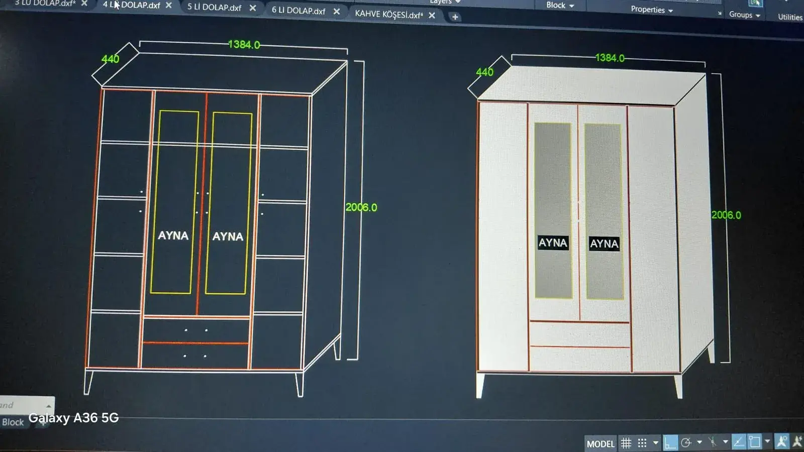Open the 3 LÜ DOLAP.dxf tab
This screenshot has height=452, width=804.
coord(45,3)
